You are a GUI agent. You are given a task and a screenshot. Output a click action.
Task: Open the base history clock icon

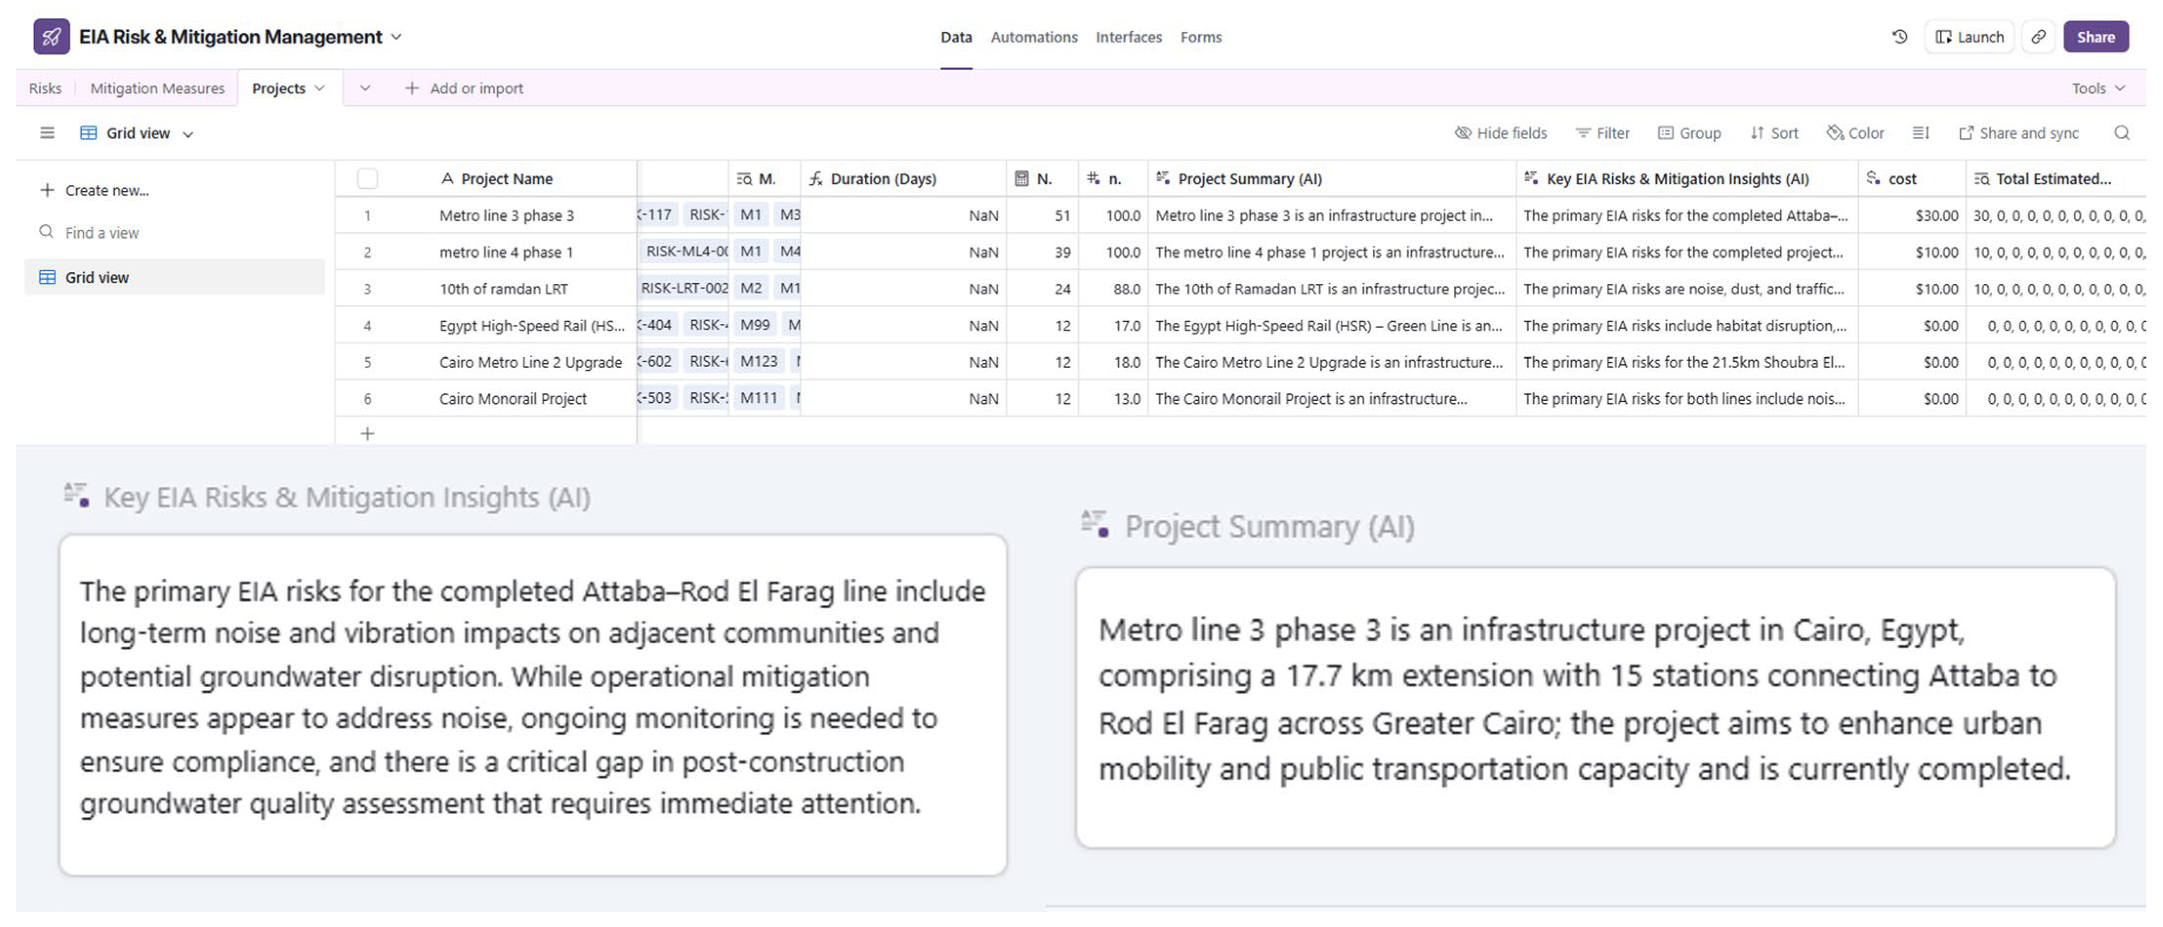point(1899,37)
